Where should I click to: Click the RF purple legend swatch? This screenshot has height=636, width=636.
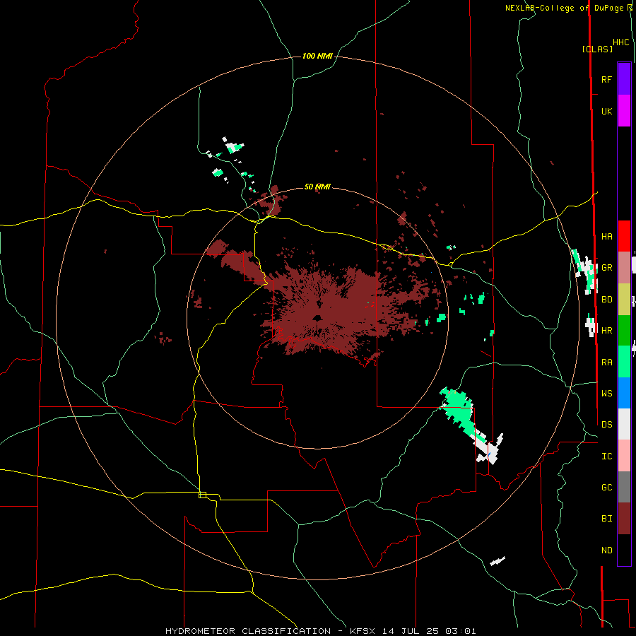tap(624, 79)
